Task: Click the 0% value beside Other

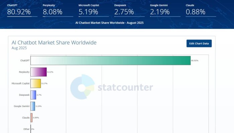Action: [x=33, y=129]
